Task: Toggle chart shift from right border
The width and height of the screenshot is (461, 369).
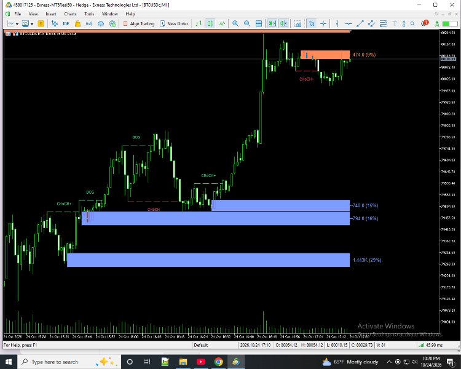Action: (284, 24)
